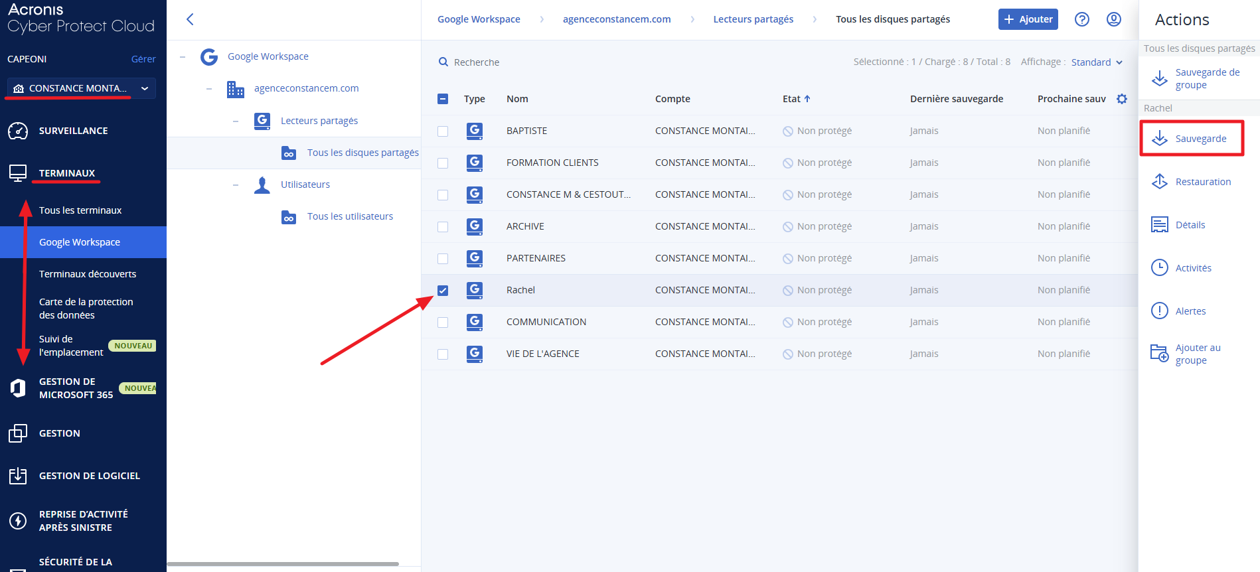Toggle the select-all header checkbox
The image size is (1260, 572).
443,99
